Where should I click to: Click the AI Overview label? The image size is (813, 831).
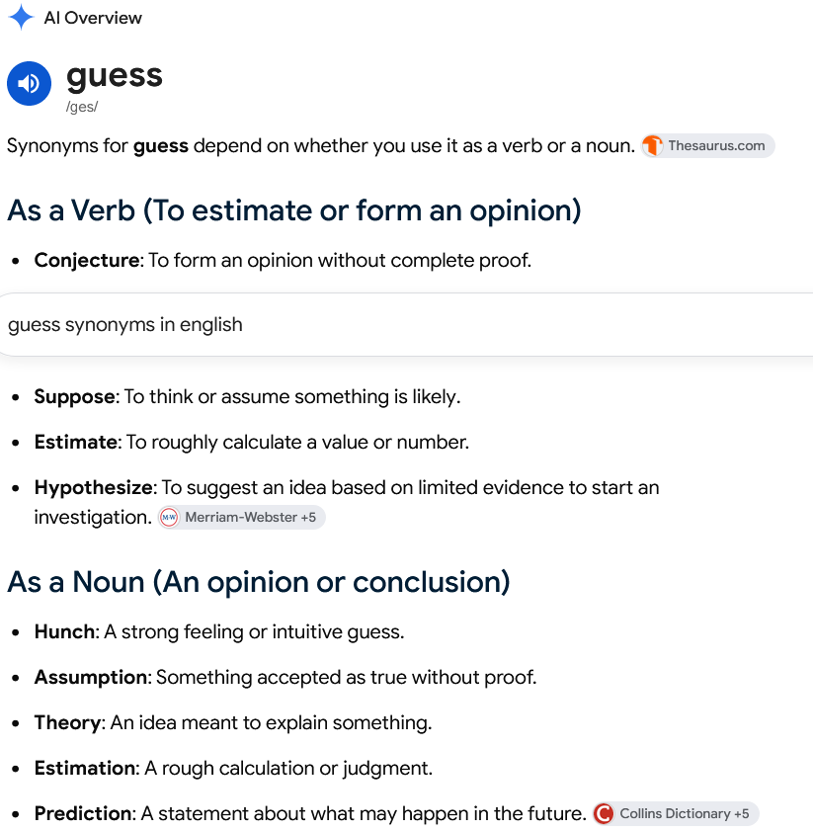(93, 18)
